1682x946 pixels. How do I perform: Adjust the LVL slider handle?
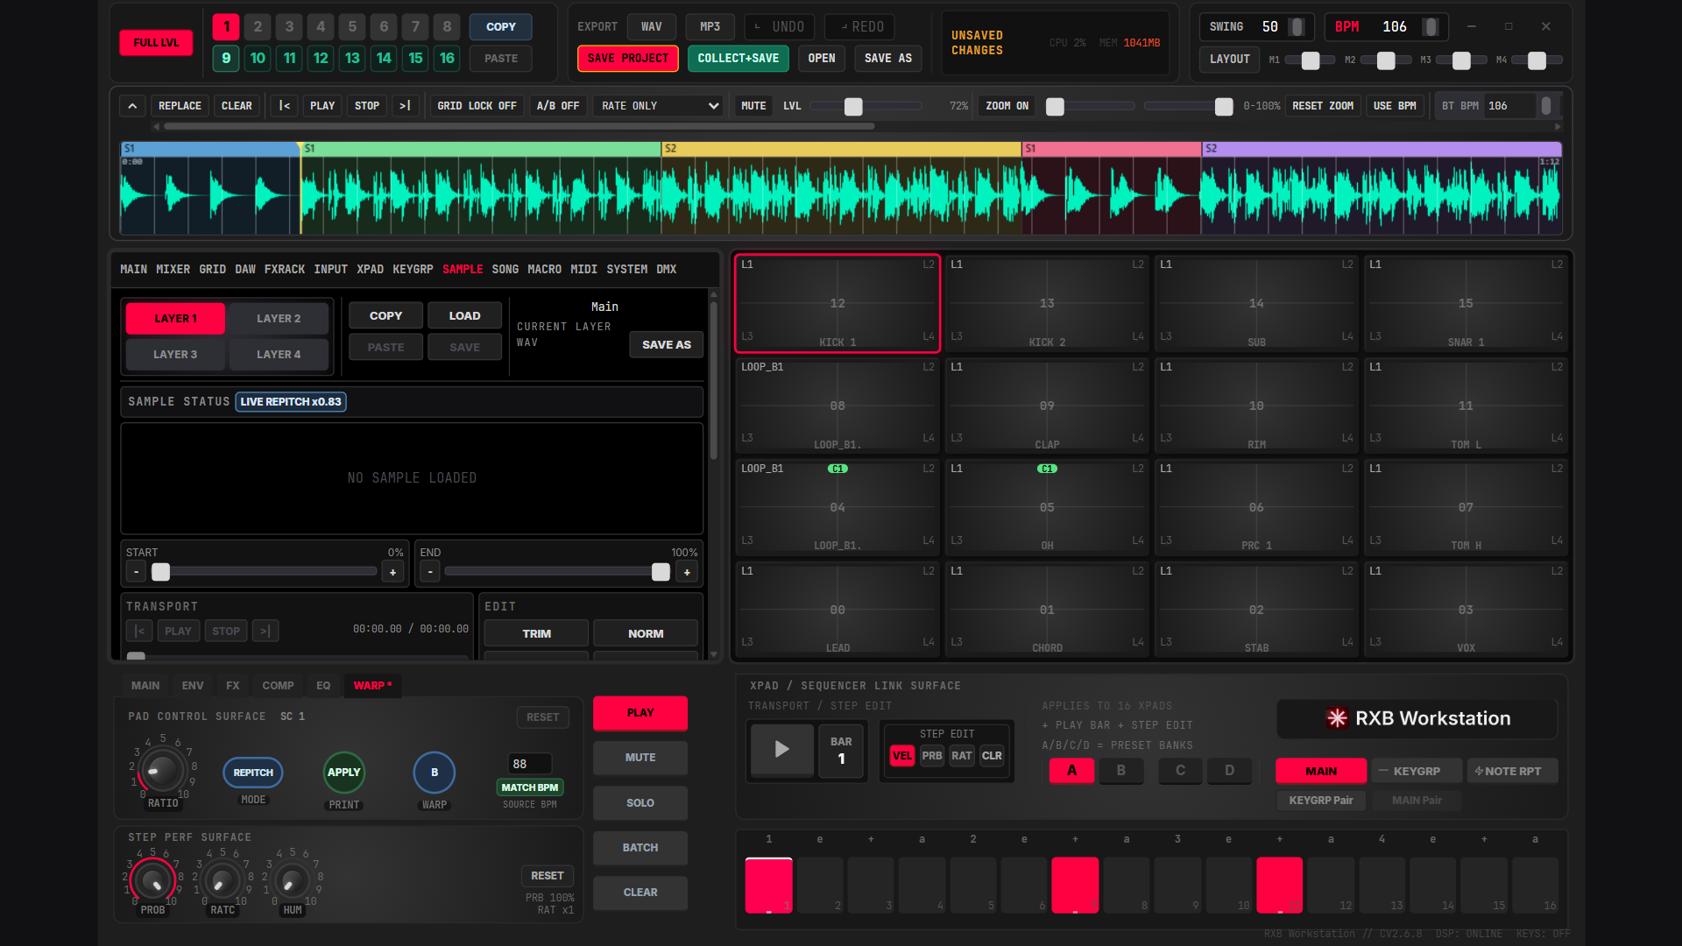point(853,106)
